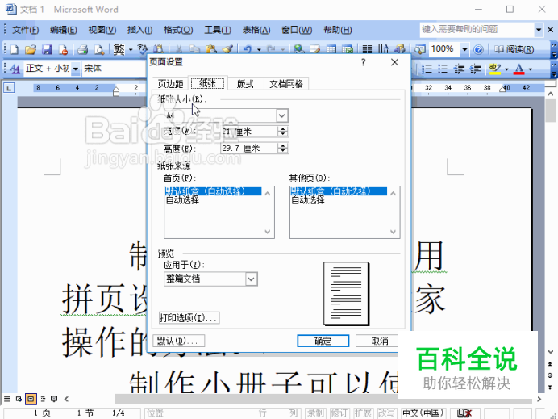Apply bulleted list formatting
The width and height of the screenshot is (558, 419).
[x=443, y=68]
